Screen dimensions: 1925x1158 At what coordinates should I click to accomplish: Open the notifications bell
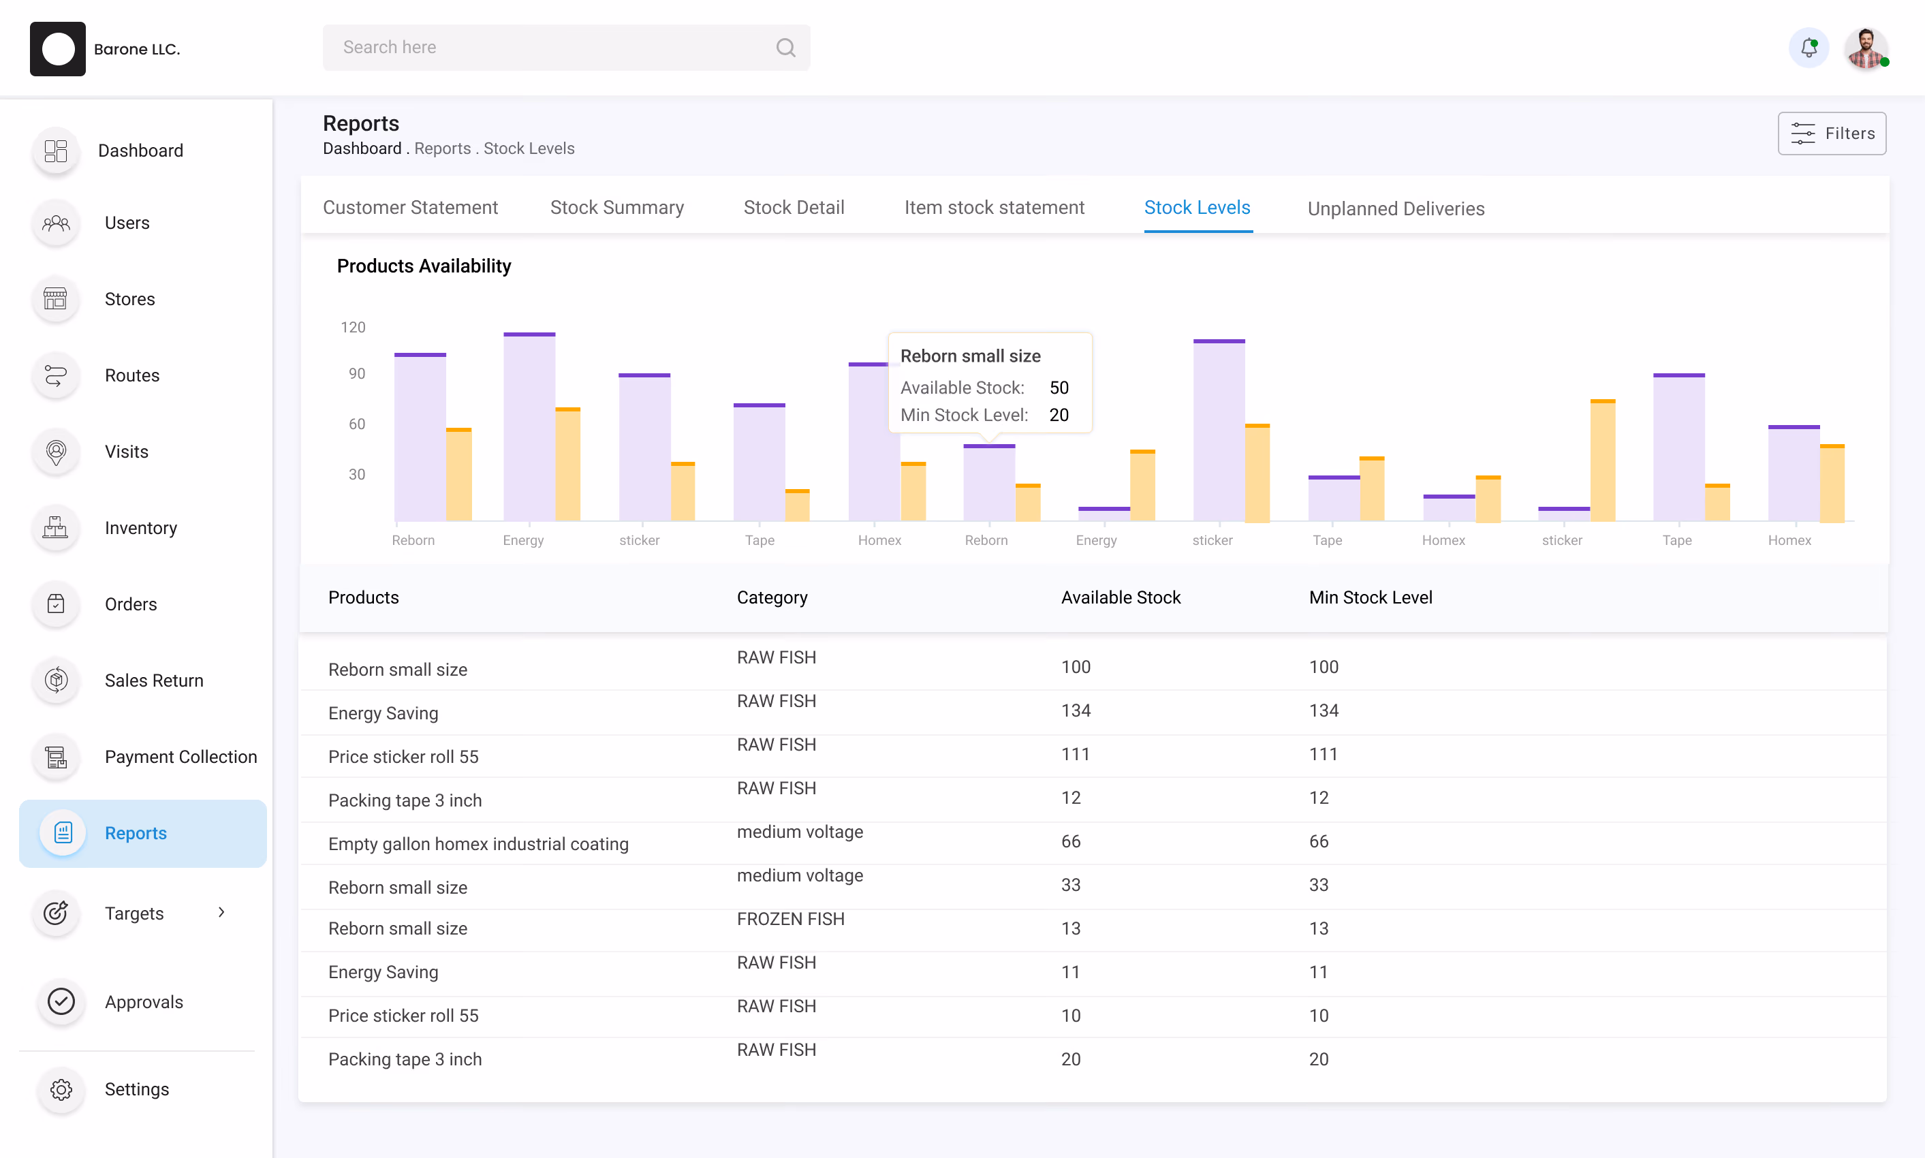pyautogui.click(x=1809, y=48)
